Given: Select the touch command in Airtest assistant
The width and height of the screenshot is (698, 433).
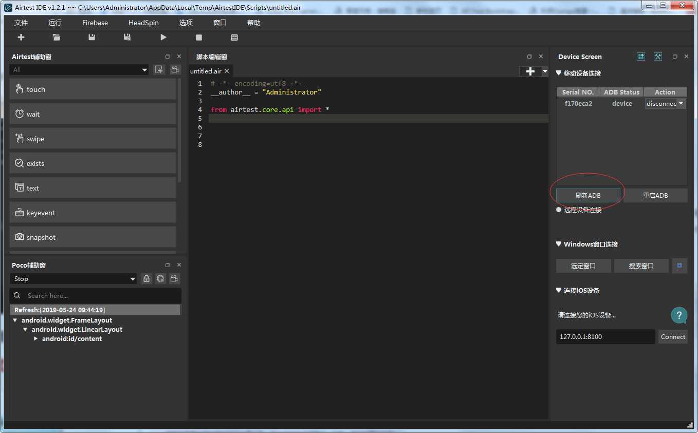Looking at the screenshot, I should (x=93, y=89).
